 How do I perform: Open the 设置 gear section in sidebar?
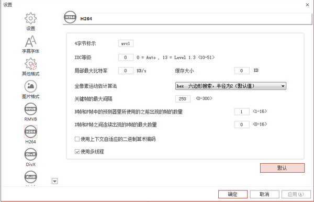tap(31, 21)
